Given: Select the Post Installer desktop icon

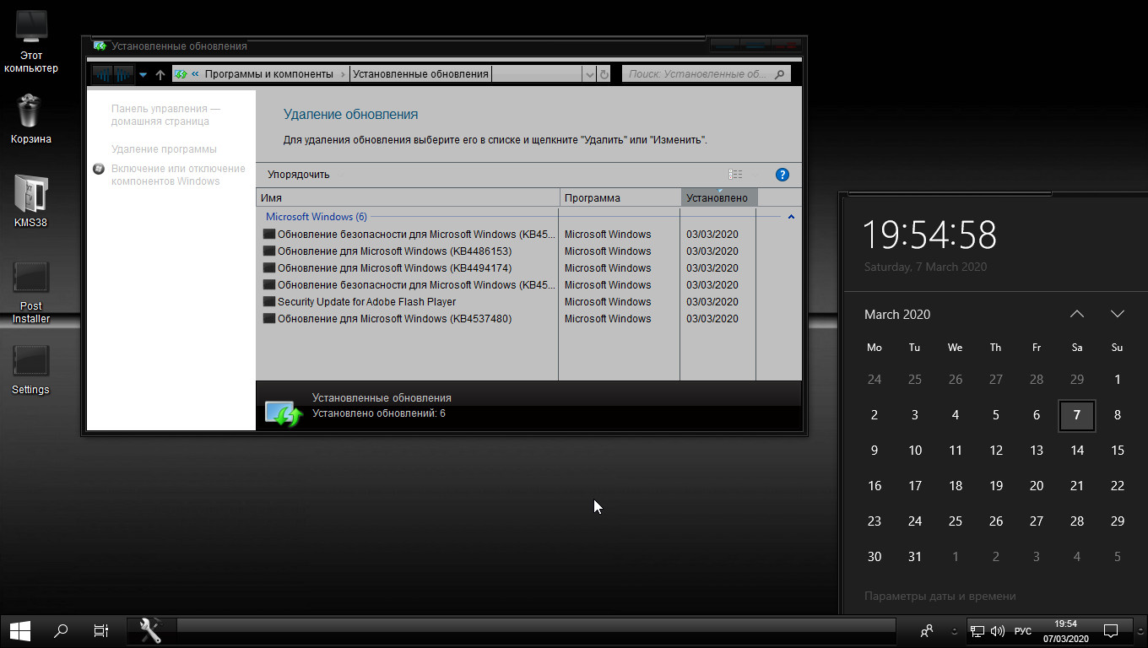Looking at the screenshot, I should coord(30,292).
